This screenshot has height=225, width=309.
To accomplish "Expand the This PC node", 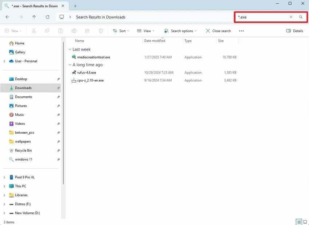I will pos(4,186).
